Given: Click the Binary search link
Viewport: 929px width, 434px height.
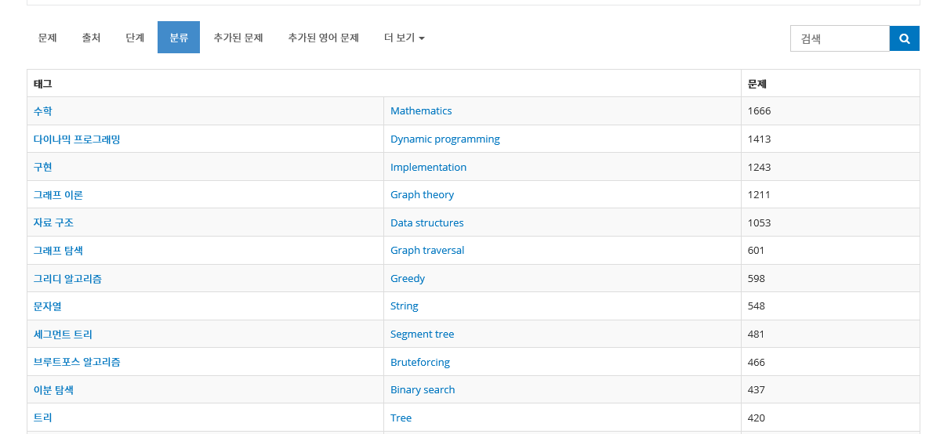Looking at the screenshot, I should (423, 389).
